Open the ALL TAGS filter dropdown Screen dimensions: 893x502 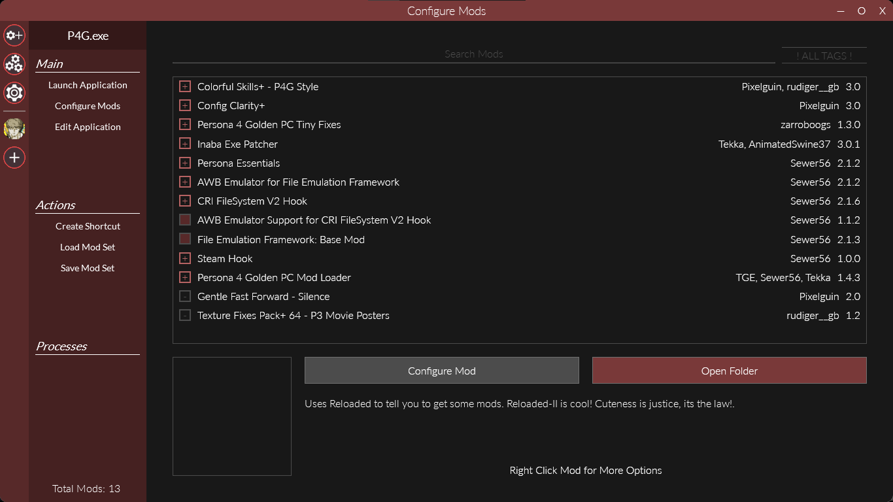coord(824,56)
